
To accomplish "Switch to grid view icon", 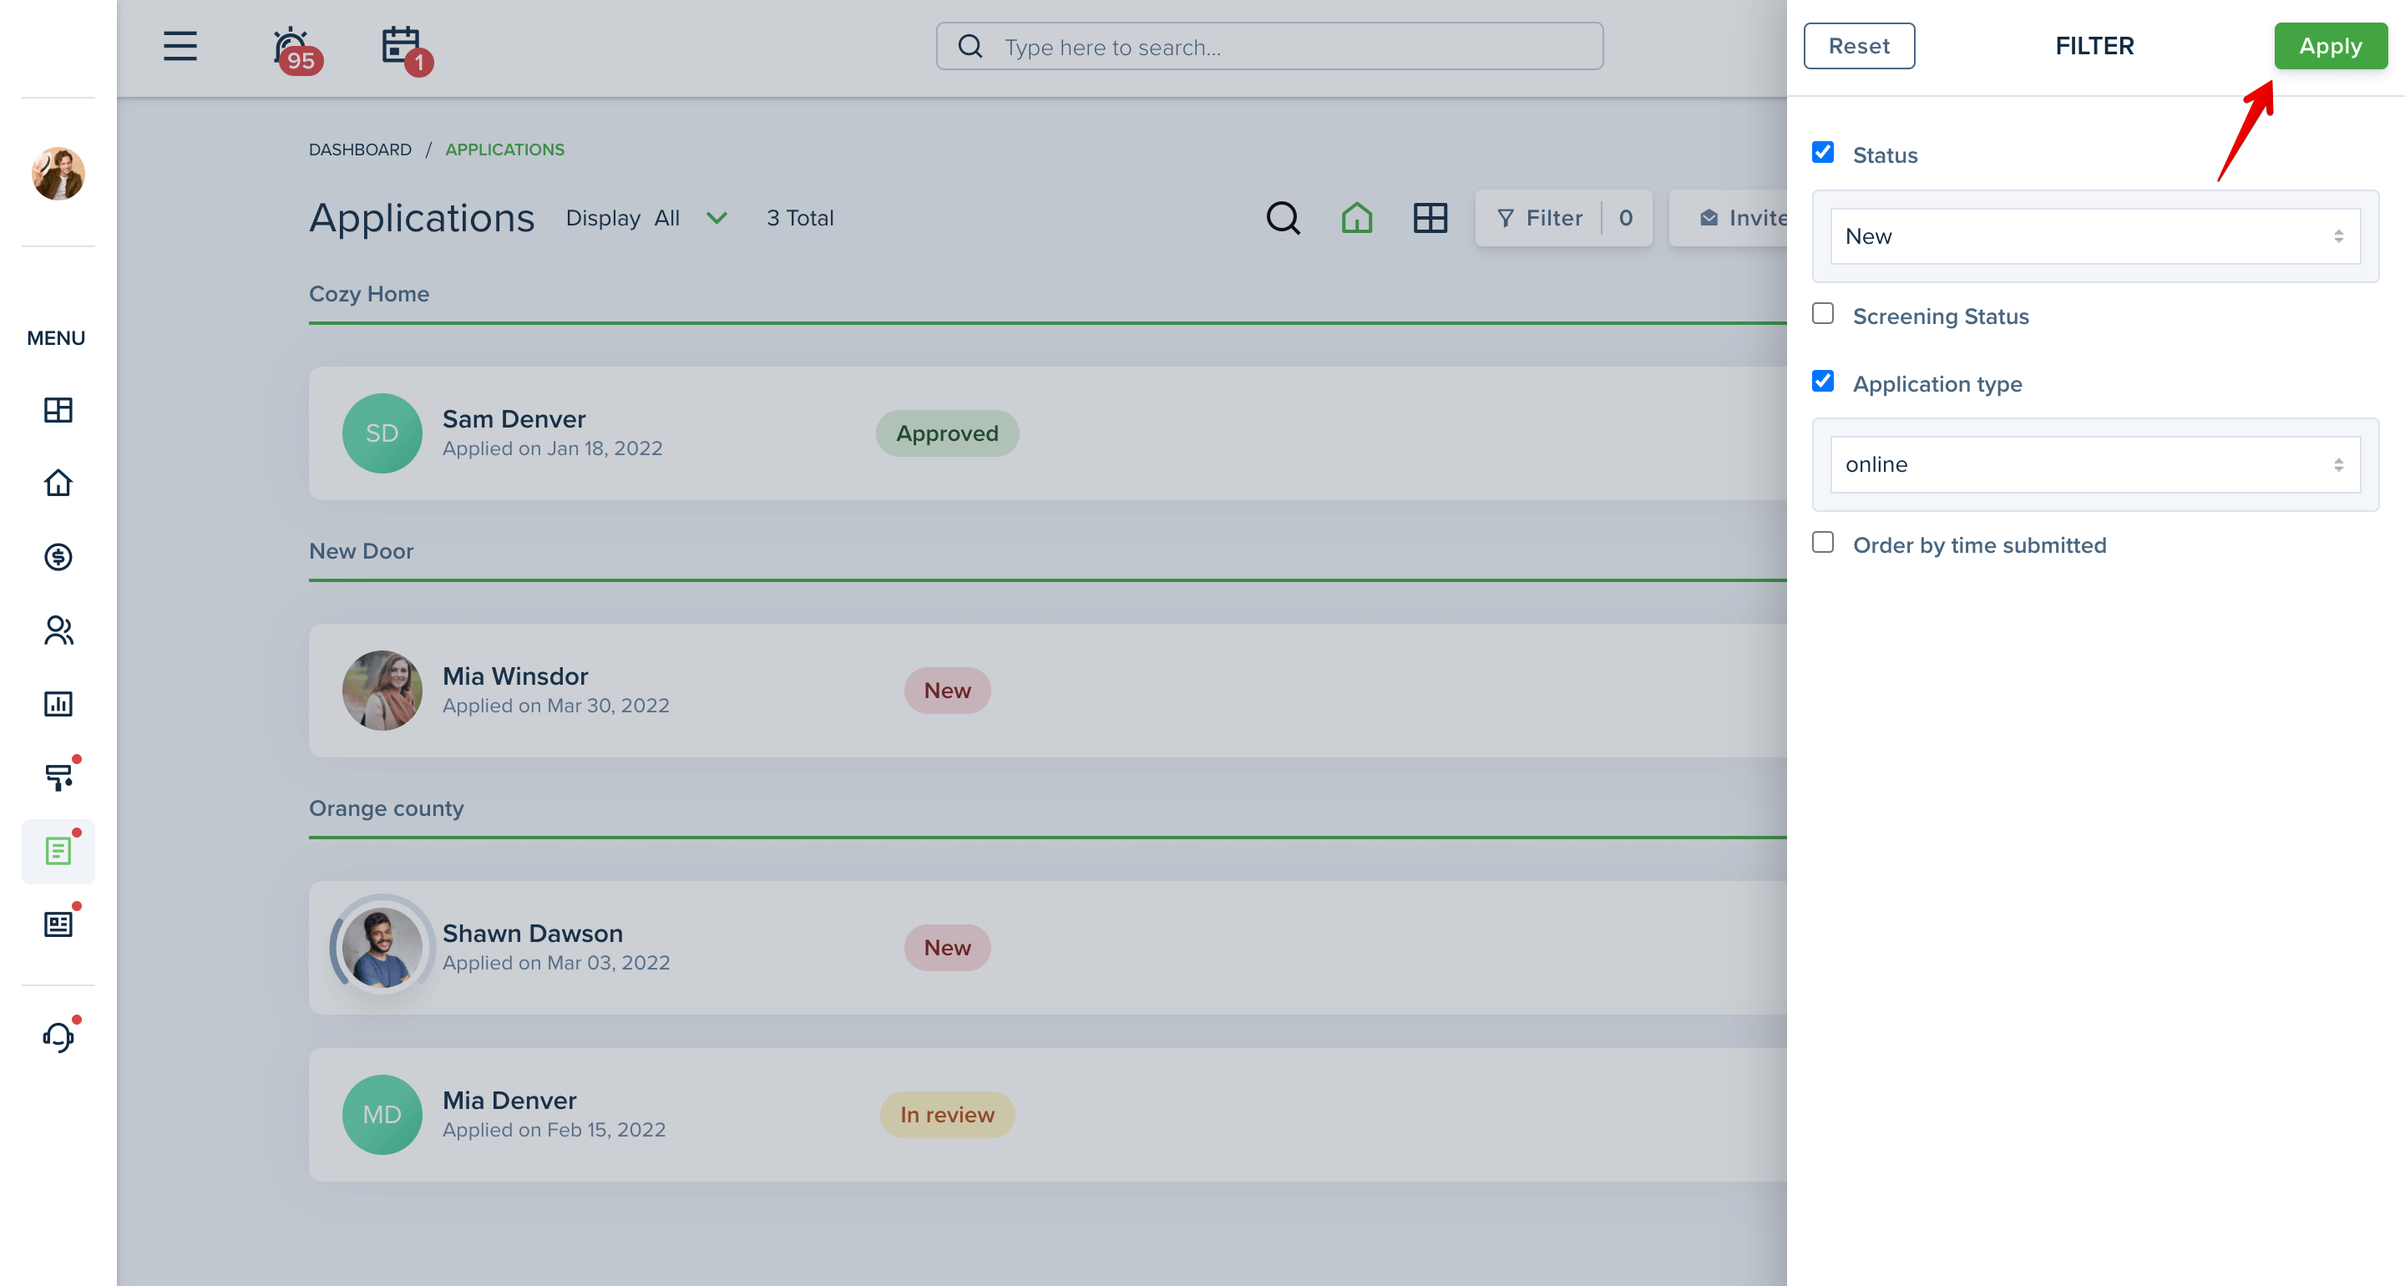I will 1430,218.
